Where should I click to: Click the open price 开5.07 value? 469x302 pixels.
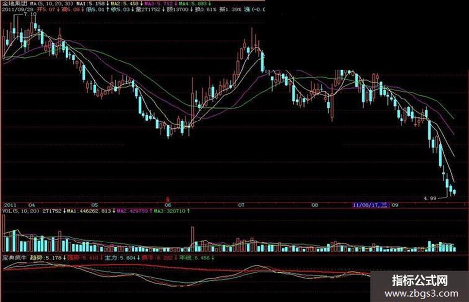coord(46,9)
